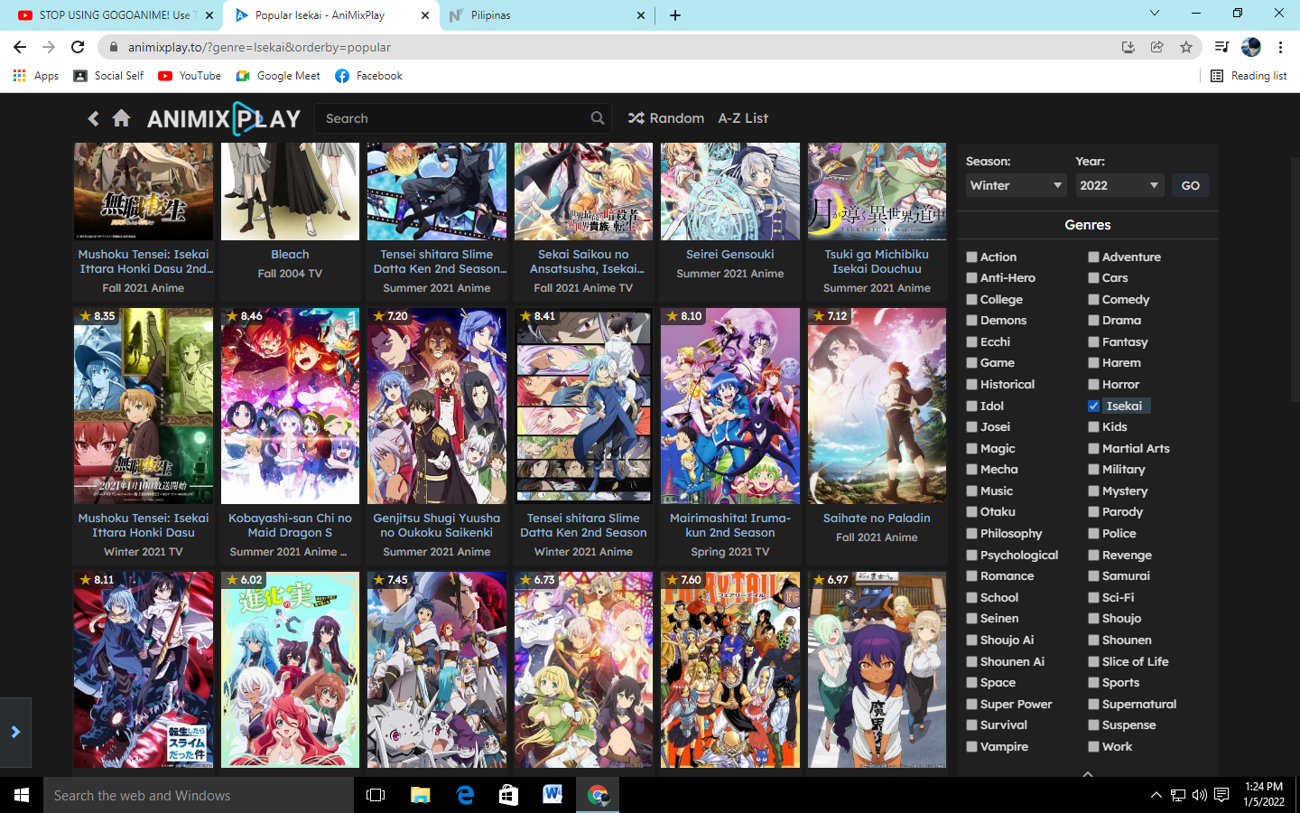Check the Comedy genre checkbox
Viewport: 1300px width, 813px height.
[1093, 300]
